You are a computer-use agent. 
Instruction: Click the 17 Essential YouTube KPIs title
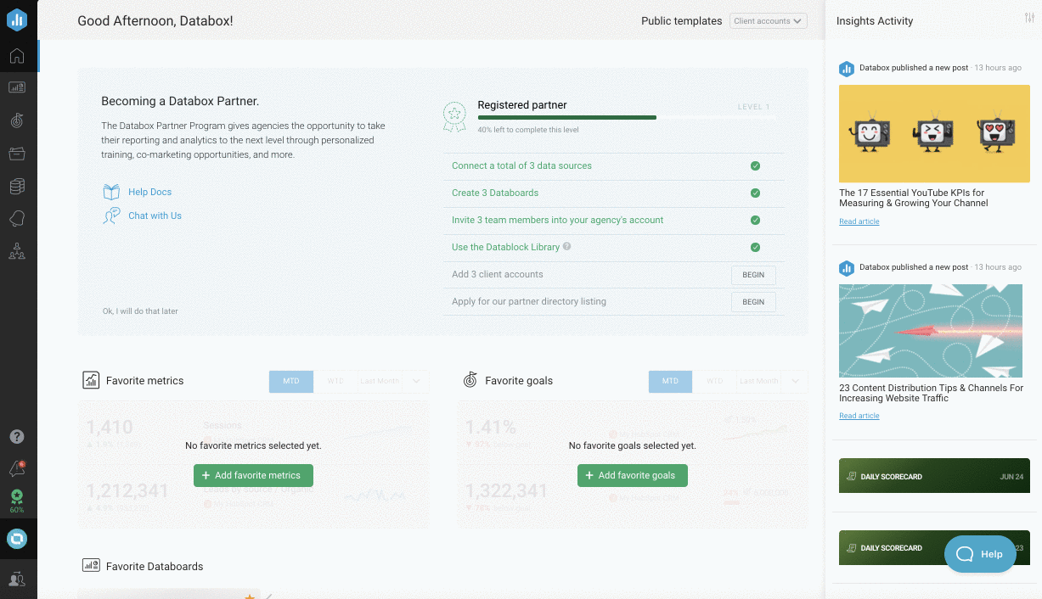click(914, 198)
